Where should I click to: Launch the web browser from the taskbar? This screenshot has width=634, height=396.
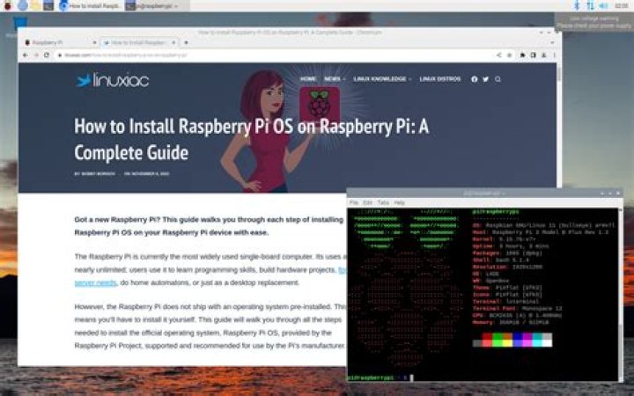coord(22,5)
